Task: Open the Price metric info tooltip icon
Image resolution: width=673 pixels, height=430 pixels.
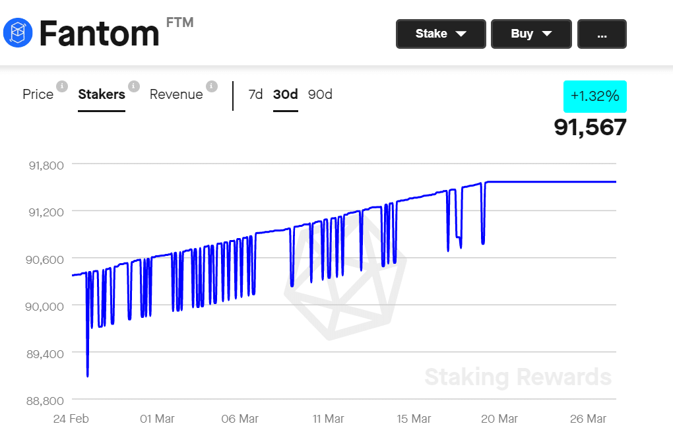Action: [62, 86]
